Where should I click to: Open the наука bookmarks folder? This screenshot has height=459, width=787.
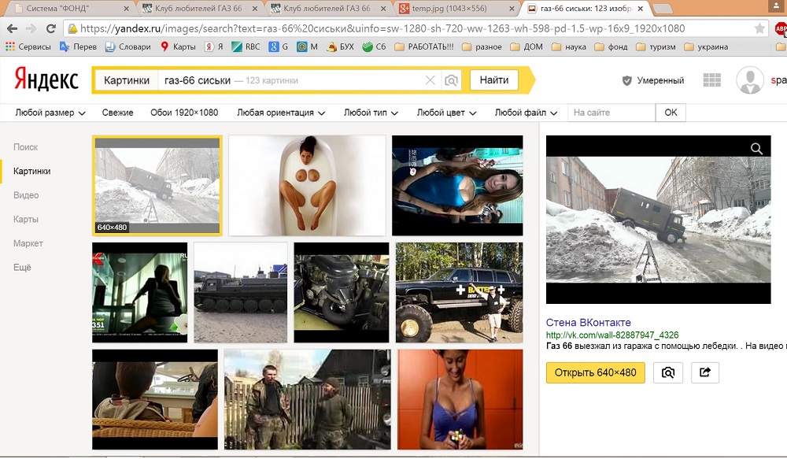(569, 46)
